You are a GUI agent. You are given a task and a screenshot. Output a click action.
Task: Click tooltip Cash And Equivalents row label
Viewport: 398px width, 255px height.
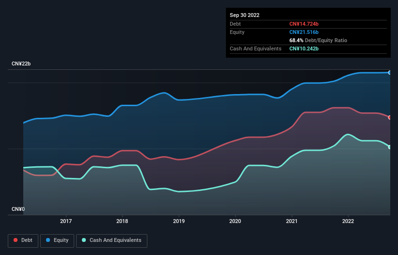[x=255, y=48]
